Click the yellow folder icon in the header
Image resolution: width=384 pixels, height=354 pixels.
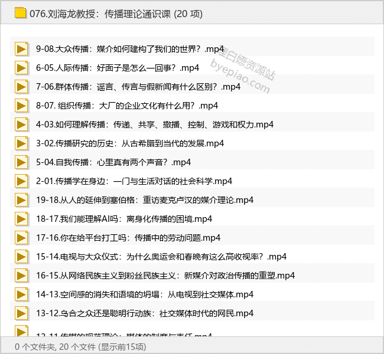(20, 13)
